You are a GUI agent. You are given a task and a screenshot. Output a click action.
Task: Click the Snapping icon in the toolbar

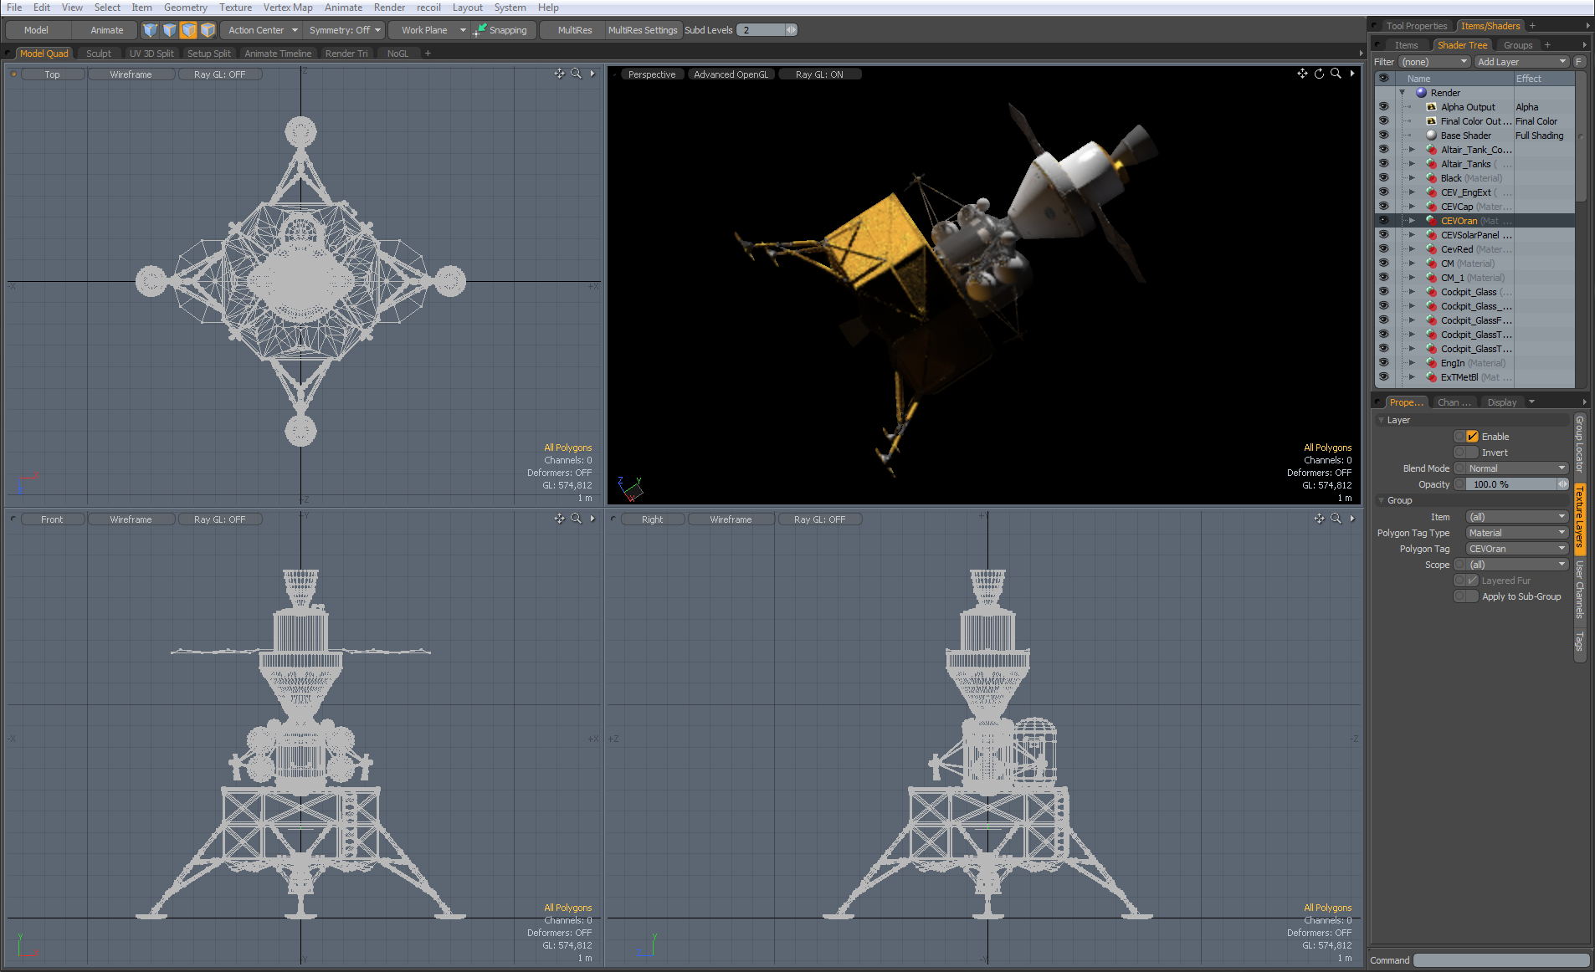pyautogui.click(x=480, y=30)
